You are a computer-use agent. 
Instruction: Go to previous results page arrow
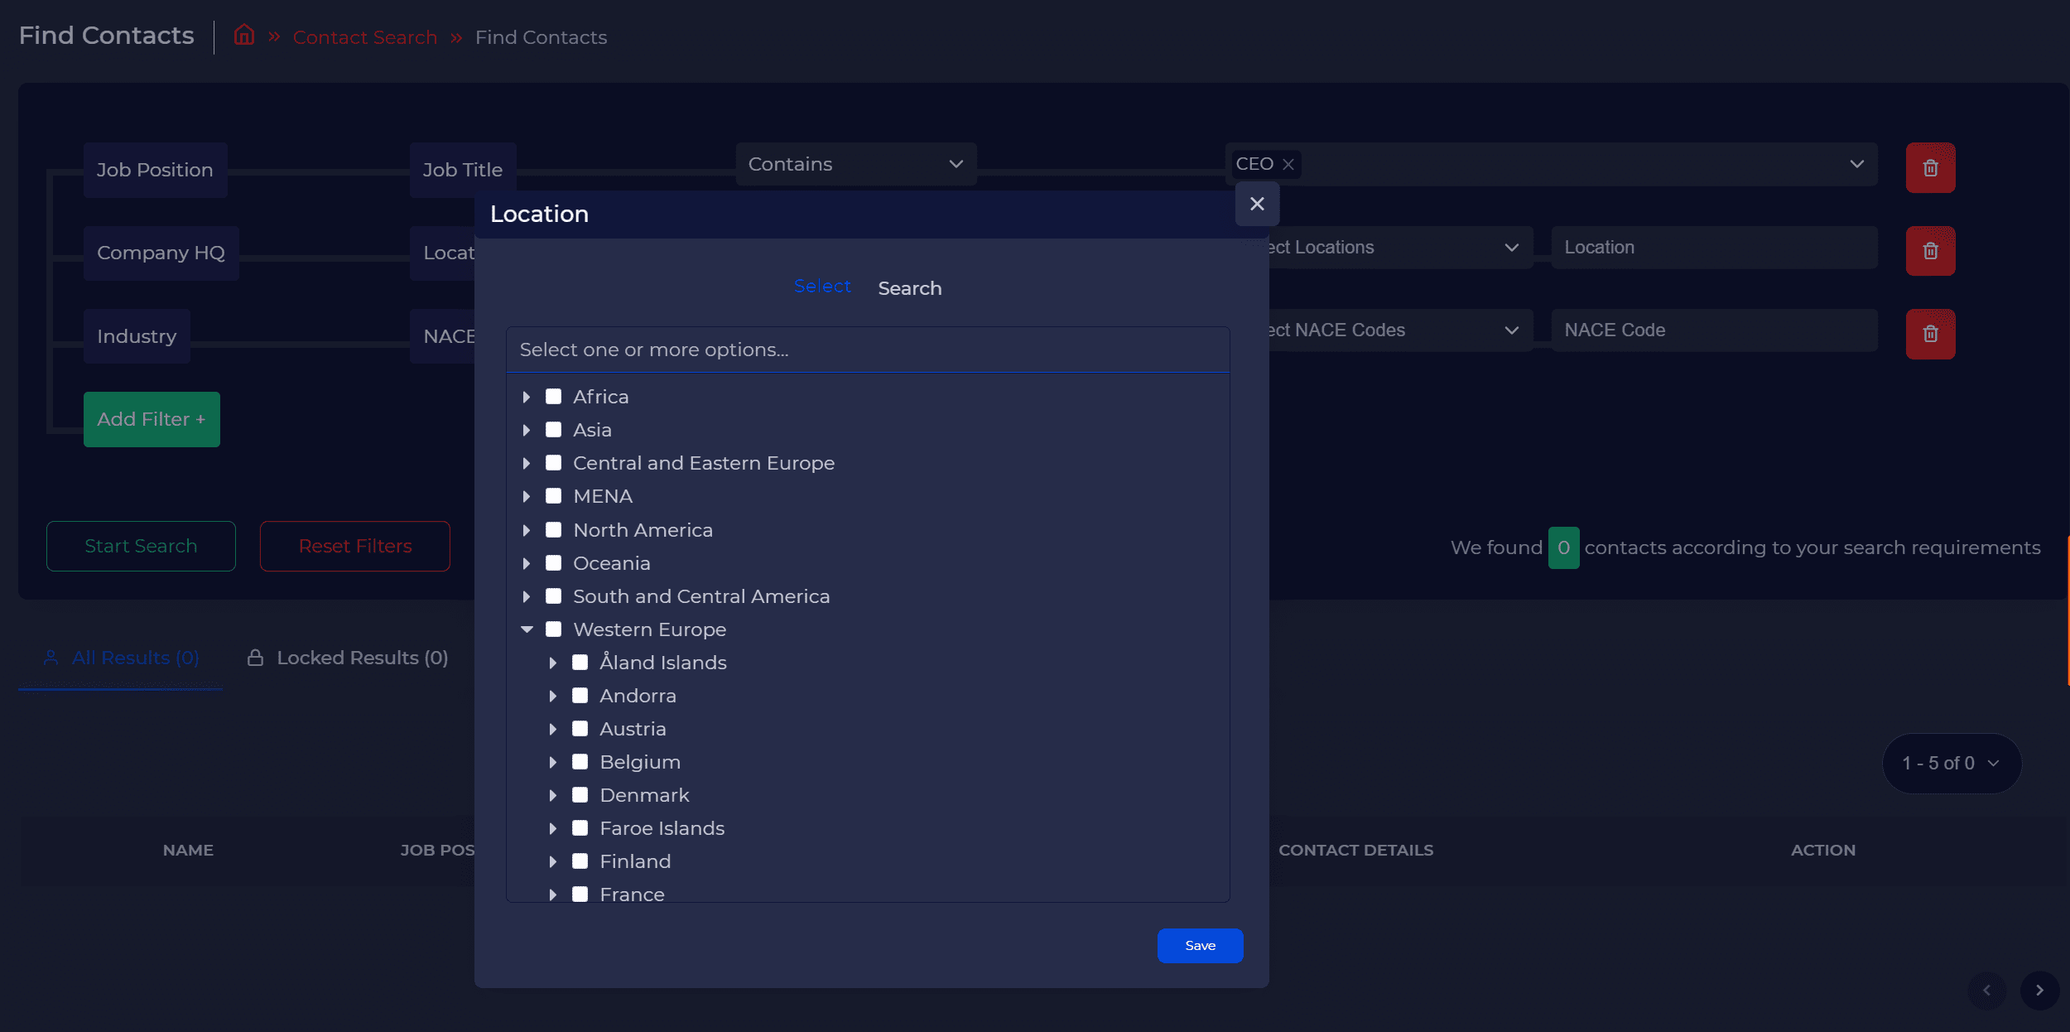(1986, 990)
